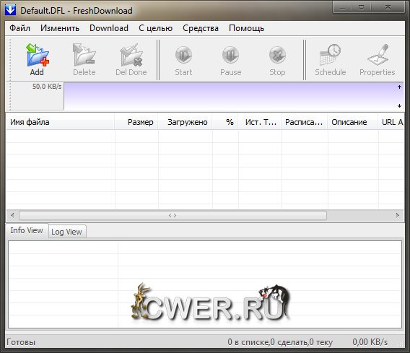
Task: Sort by % column header
Action: click(225, 122)
